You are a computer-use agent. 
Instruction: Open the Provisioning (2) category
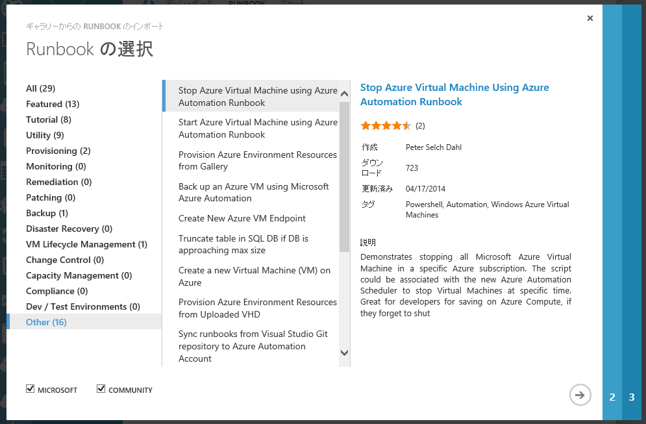pos(58,151)
